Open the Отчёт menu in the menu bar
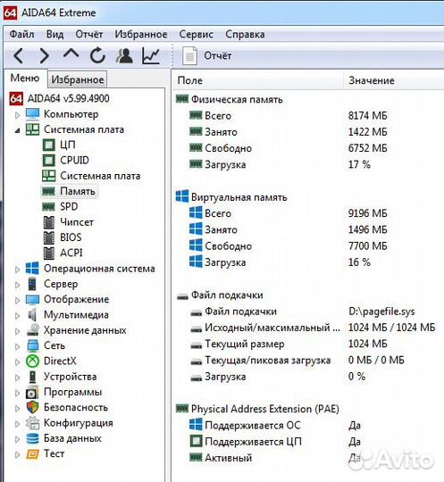Image resolution: width=444 pixels, height=482 pixels. click(89, 34)
